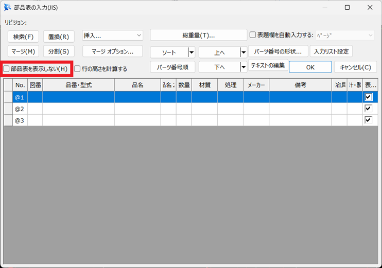Maximize the 部品表の入力(JIS) window

348,8
